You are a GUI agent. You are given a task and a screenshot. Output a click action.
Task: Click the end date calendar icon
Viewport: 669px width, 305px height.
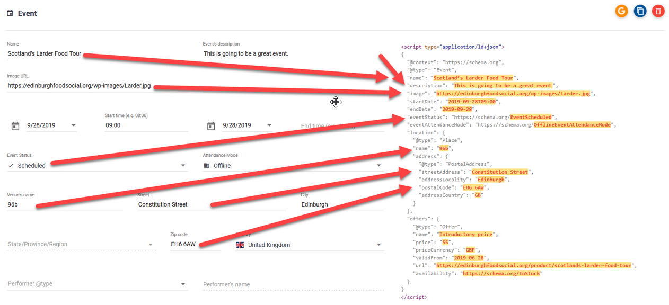211,125
